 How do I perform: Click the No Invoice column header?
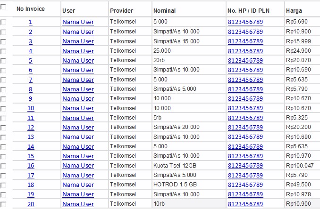(31, 9)
